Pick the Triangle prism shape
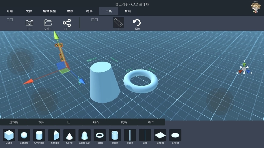The width and height of the screenshot is (264, 148). click(54, 135)
